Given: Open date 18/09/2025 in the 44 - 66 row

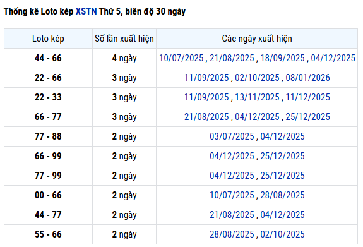Looking at the screenshot, I should pos(282,58).
